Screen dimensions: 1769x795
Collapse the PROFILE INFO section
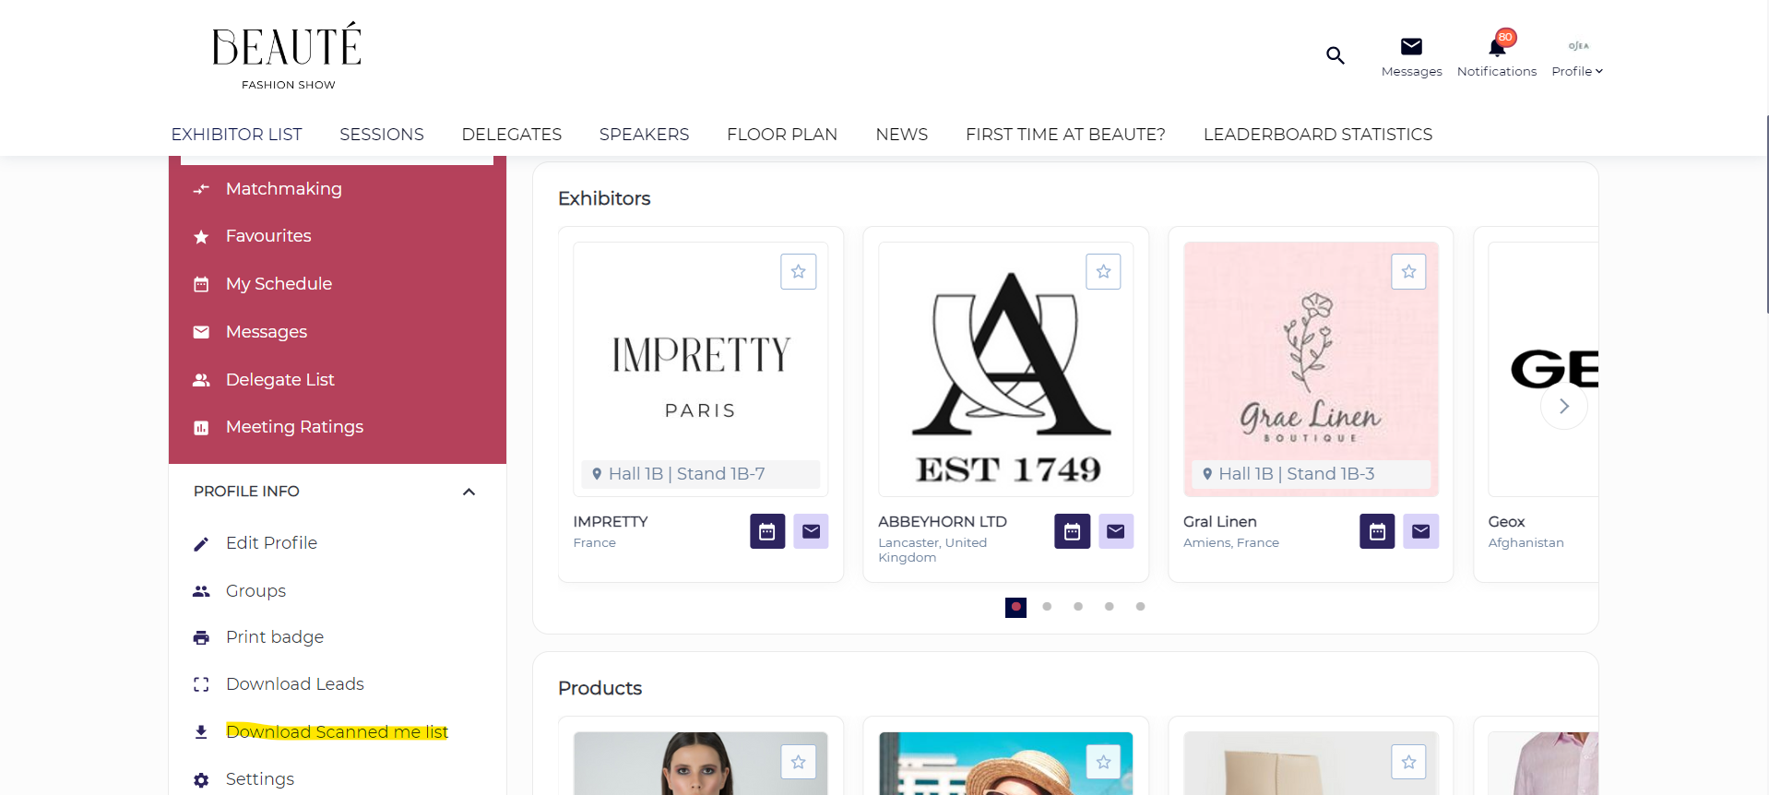tap(469, 492)
